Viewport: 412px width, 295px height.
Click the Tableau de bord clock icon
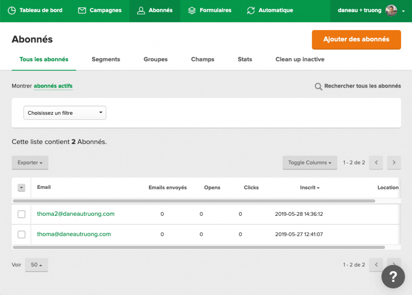click(12, 10)
